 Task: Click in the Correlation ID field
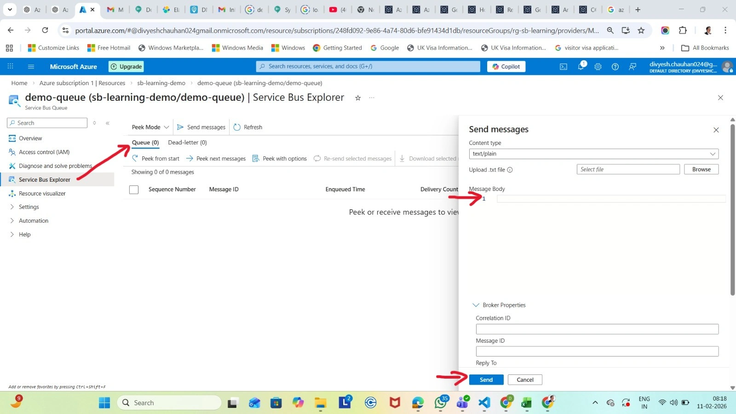(597, 329)
